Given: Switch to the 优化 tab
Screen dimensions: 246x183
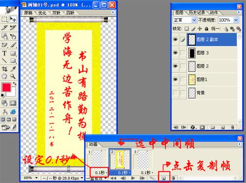Looking at the screenshot, I should 42,13.
